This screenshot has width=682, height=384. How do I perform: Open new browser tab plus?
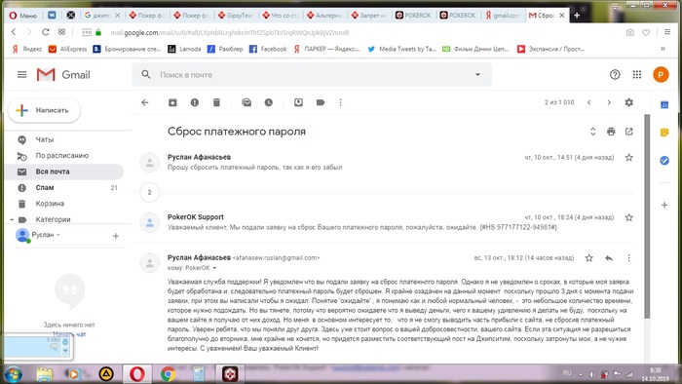[x=577, y=16]
